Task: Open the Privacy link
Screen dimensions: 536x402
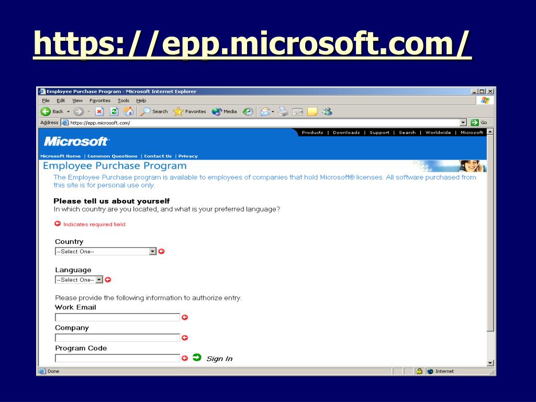Action: tap(188, 156)
